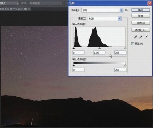Toggle the 预览 preview checkbox
Image resolution: width=153 pixels, height=128 pixels.
pyautogui.click(x=133, y=44)
